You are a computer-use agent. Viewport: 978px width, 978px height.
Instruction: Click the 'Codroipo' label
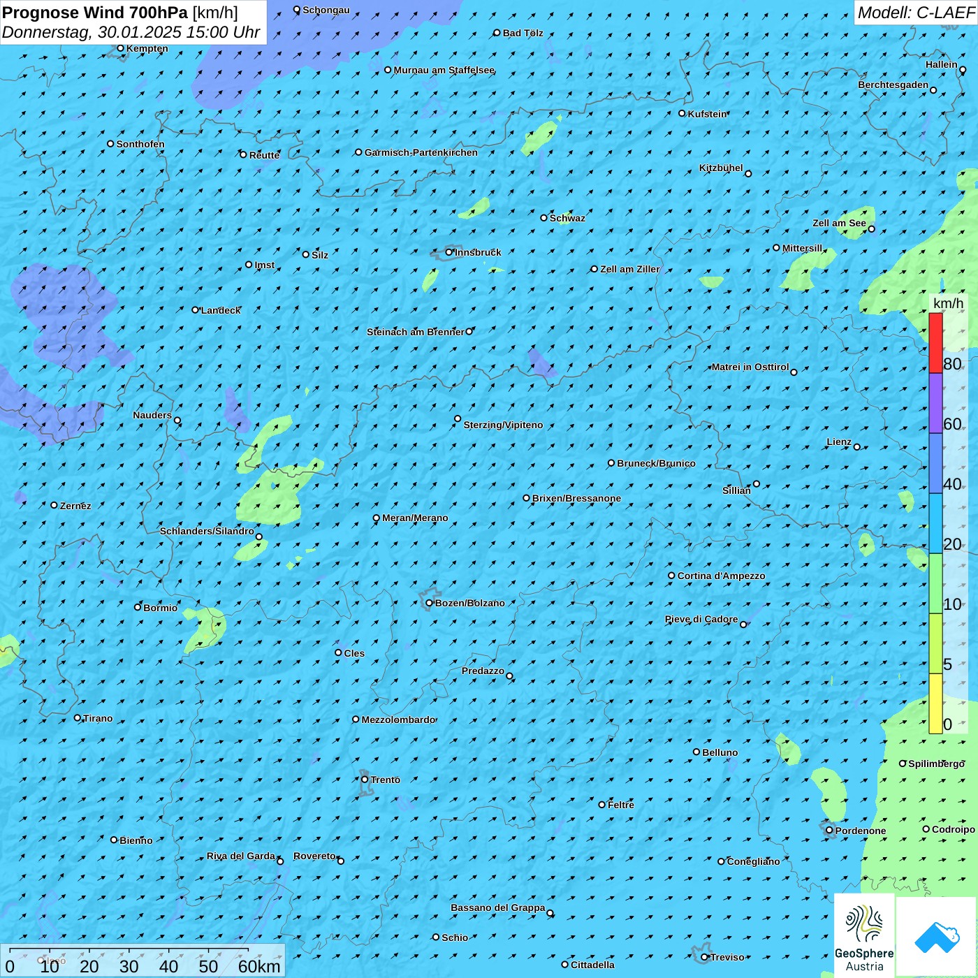click(954, 829)
